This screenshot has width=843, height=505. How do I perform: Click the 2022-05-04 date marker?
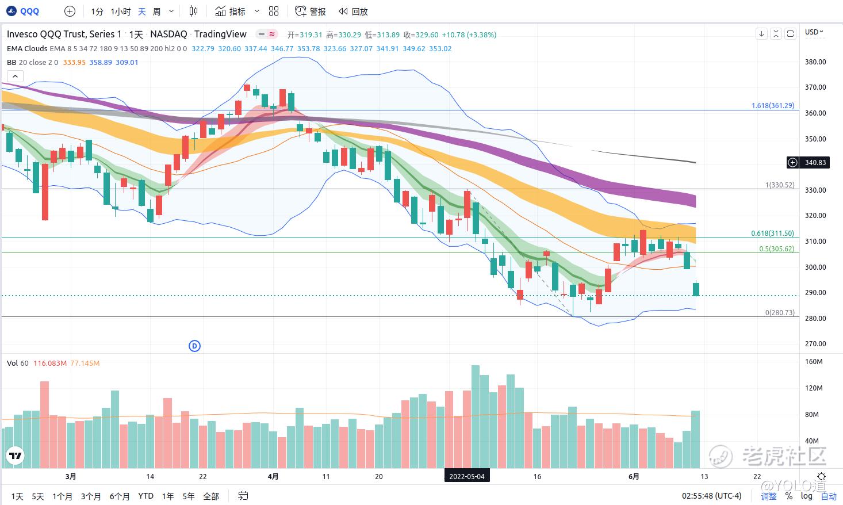[x=467, y=476]
